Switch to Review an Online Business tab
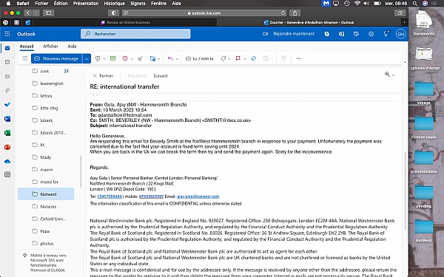The height and width of the screenshot is (277, 444). click(x=126, y=22)
